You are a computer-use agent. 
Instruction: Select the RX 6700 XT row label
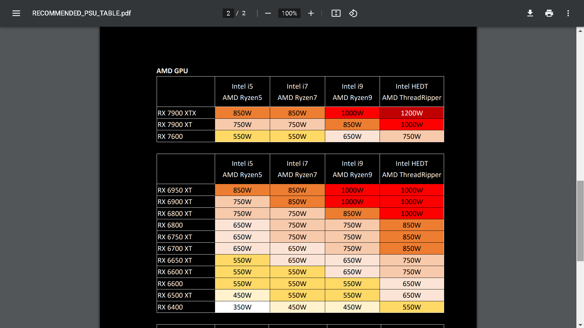coord(186,248)
